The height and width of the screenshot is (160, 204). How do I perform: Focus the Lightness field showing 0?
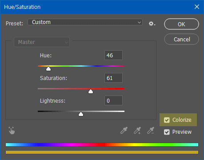(x=113, y=100)
